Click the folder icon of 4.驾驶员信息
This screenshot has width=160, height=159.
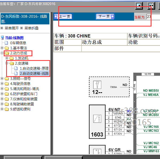tap(7, 84)
